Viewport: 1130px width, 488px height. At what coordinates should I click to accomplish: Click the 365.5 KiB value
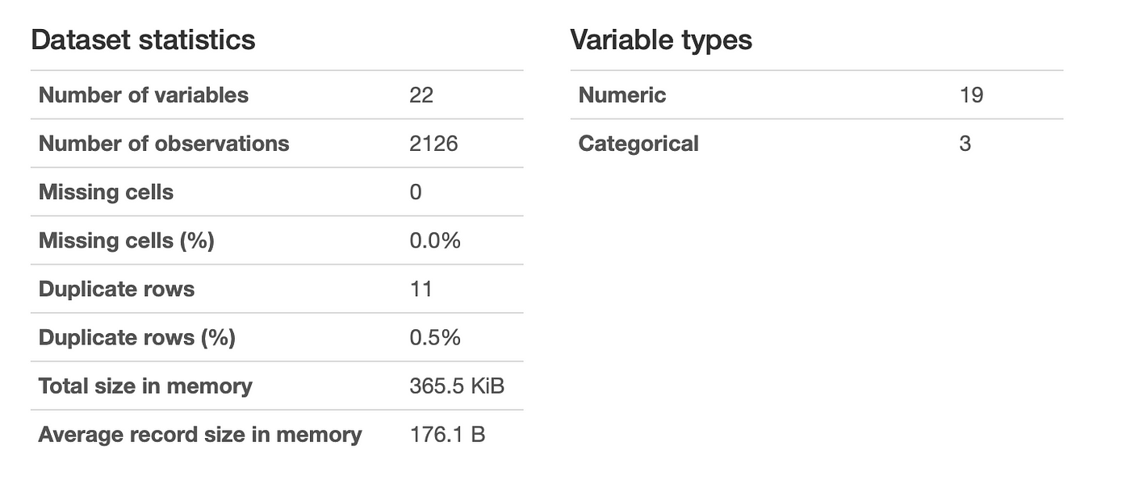[x=457, y=386]
